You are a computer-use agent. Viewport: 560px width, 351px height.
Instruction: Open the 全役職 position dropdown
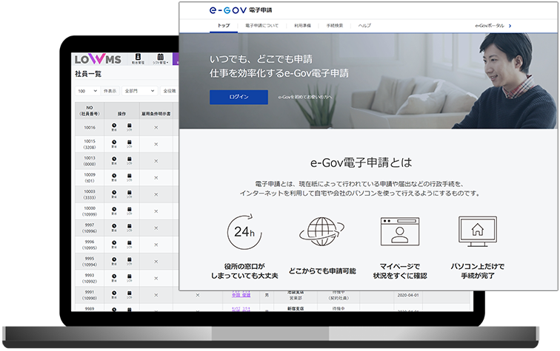[x=170, y=91]
